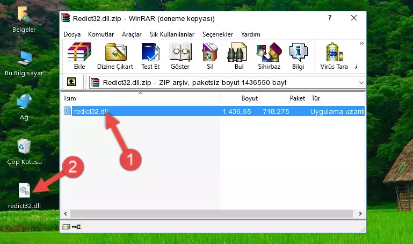Click the redict32.dll file name in list

coord(91,111)
